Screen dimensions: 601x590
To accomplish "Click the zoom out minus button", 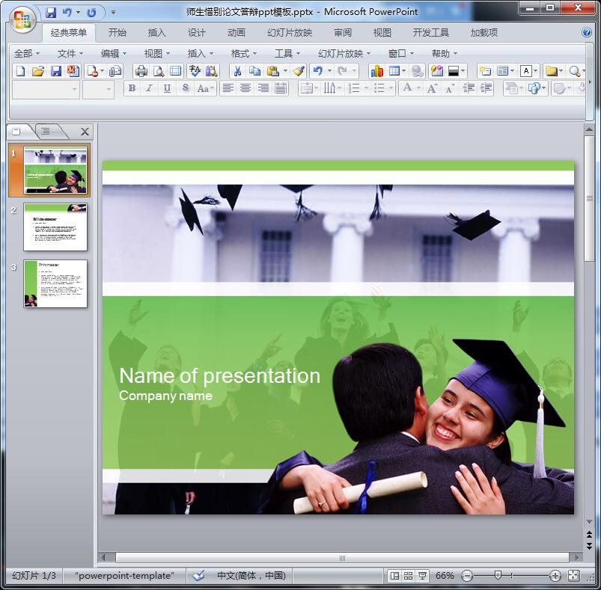I will point(467,576).
